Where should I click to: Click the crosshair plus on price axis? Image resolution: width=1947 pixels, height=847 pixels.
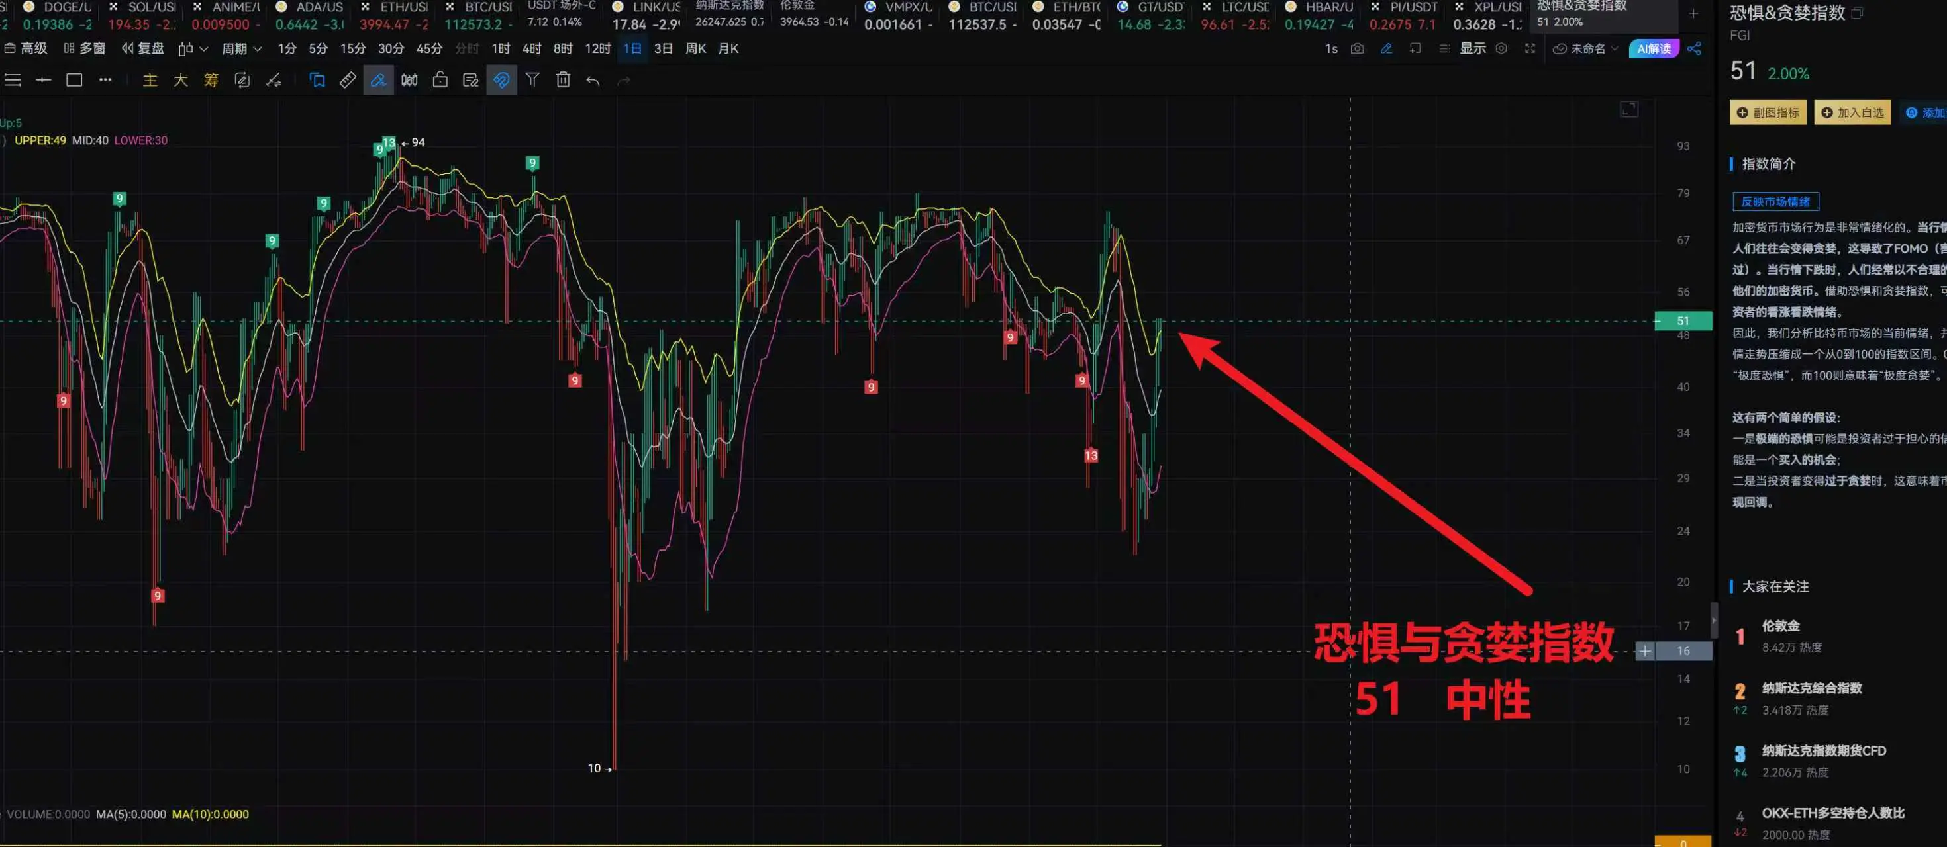pos(1644,650)
